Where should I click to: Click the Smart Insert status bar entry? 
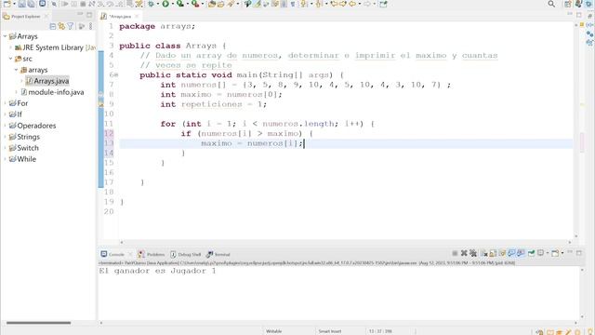(x=330, y=331)
